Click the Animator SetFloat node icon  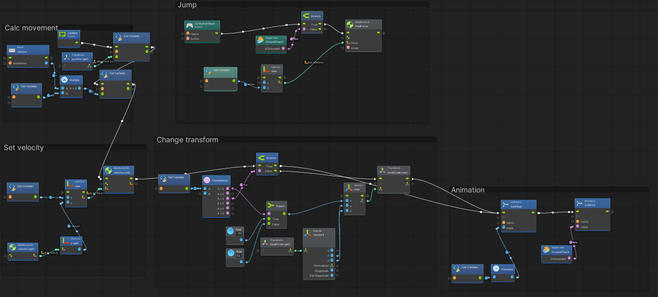(506, 203)
